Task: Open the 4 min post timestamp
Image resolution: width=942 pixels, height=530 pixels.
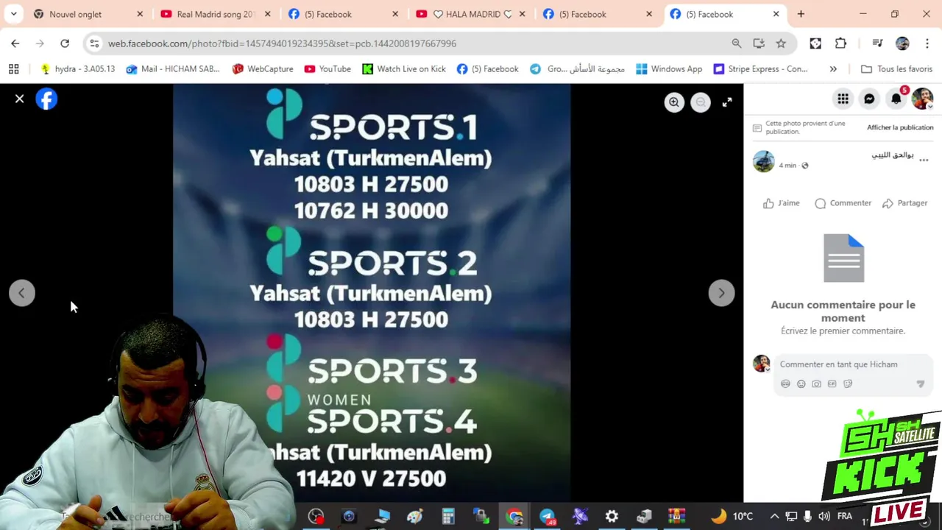Action: click(x=787, y=166)
